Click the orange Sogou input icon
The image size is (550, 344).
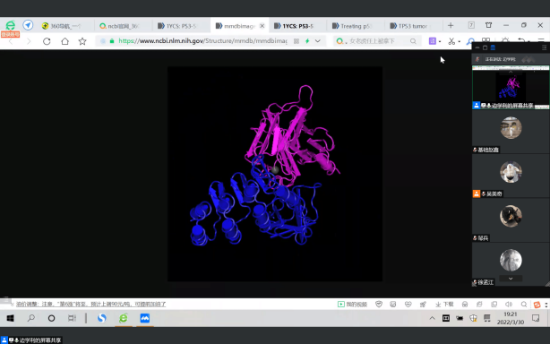[537, 305]
